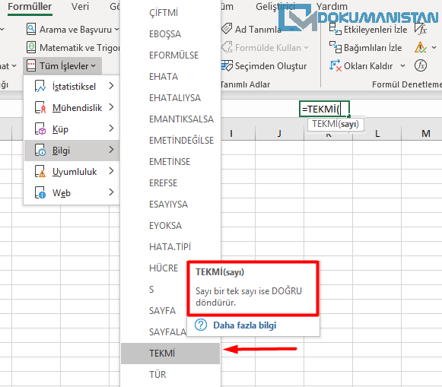Click the Seçimden Oluştur icon

227,65
